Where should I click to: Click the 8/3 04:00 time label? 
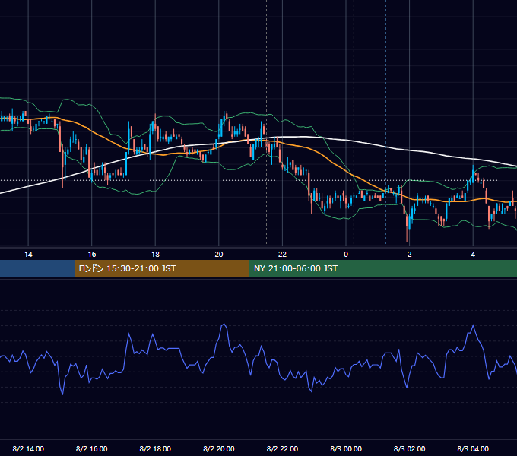(x=473, y=448)
